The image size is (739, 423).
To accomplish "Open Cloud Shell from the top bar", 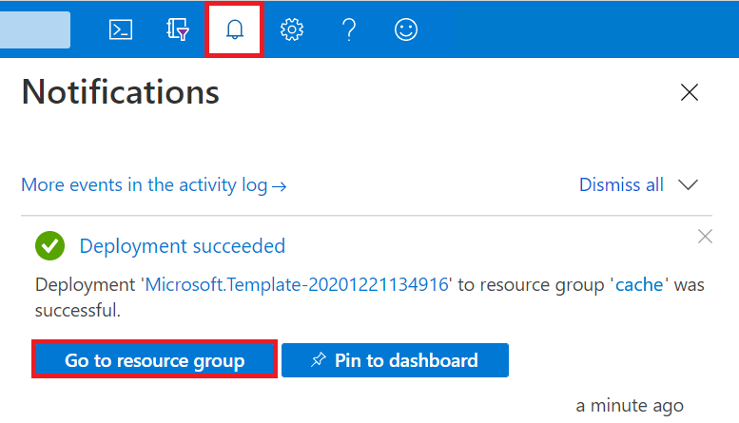I will 121,29.
